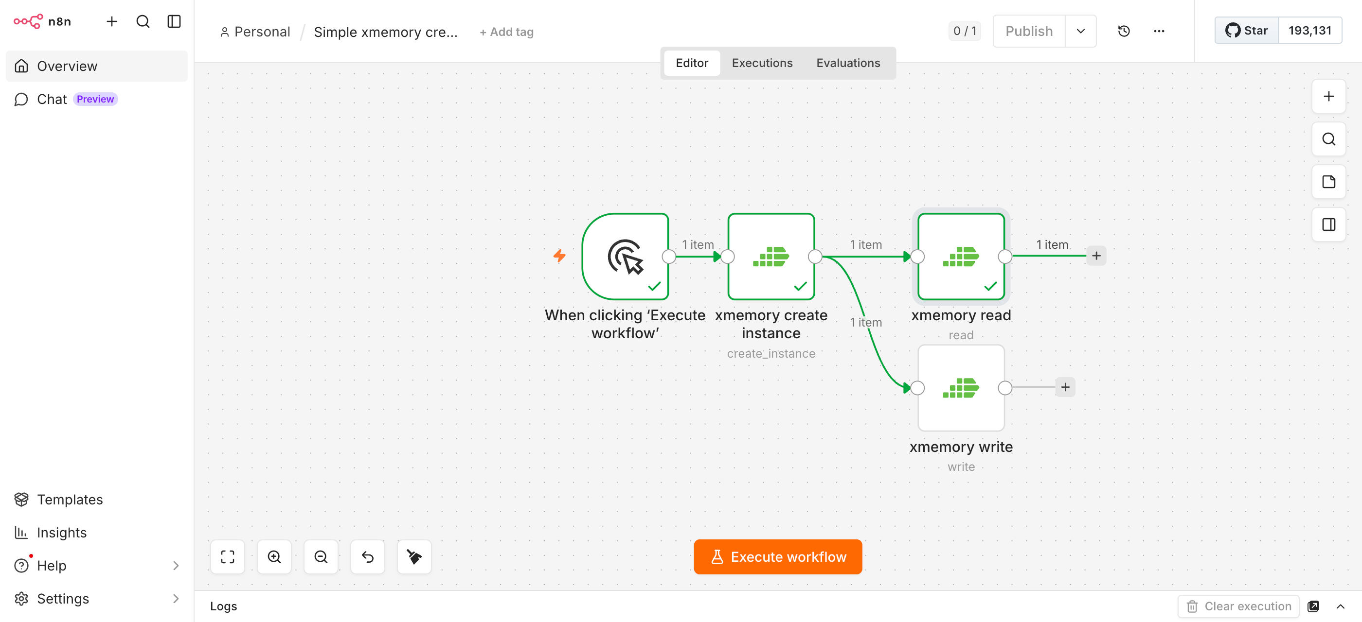The width and height of the screenshot is (1362, 622).
Task: Switch to the Editor tab
Action: coord(692,63)
